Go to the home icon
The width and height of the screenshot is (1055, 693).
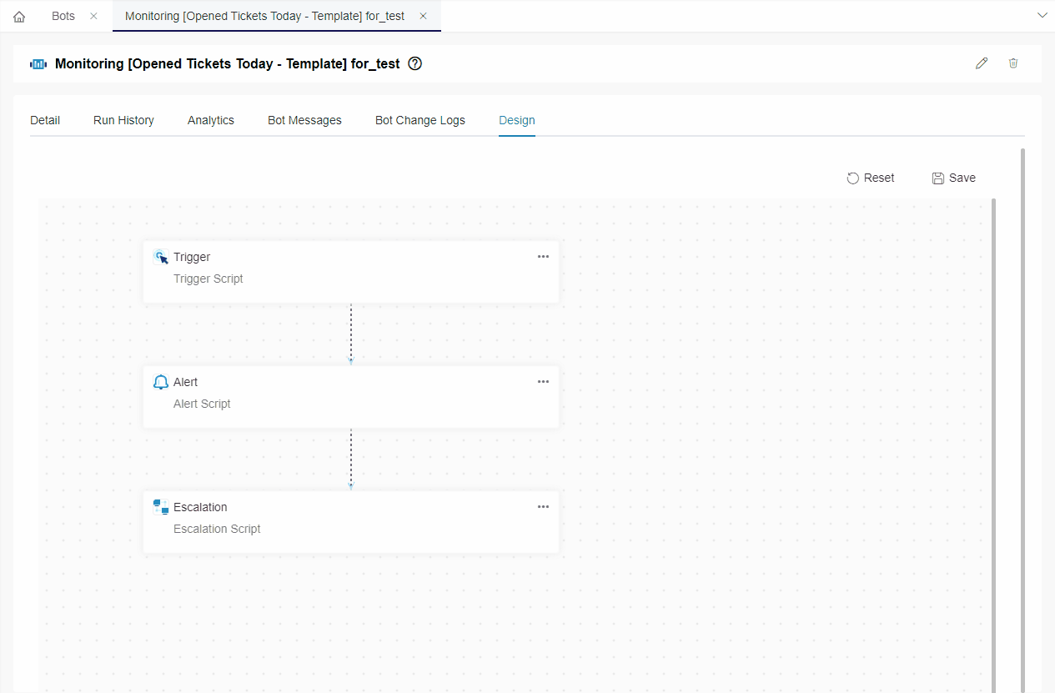(x=18, y=15)
